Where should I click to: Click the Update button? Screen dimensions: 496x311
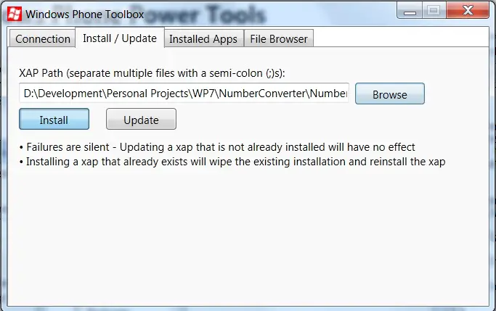141,120
